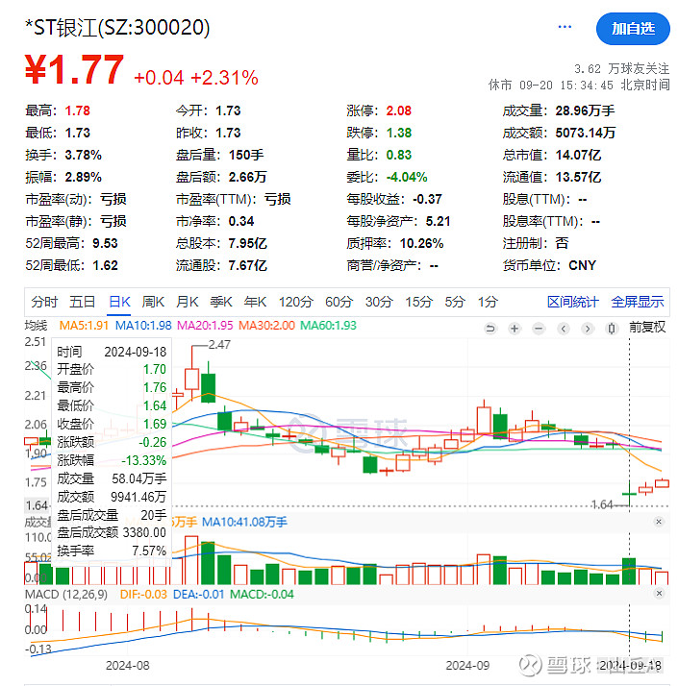The image size is (678, 686).
Task: Click the MA20:1.95 indicator label
Action: (x=205, y=326)
